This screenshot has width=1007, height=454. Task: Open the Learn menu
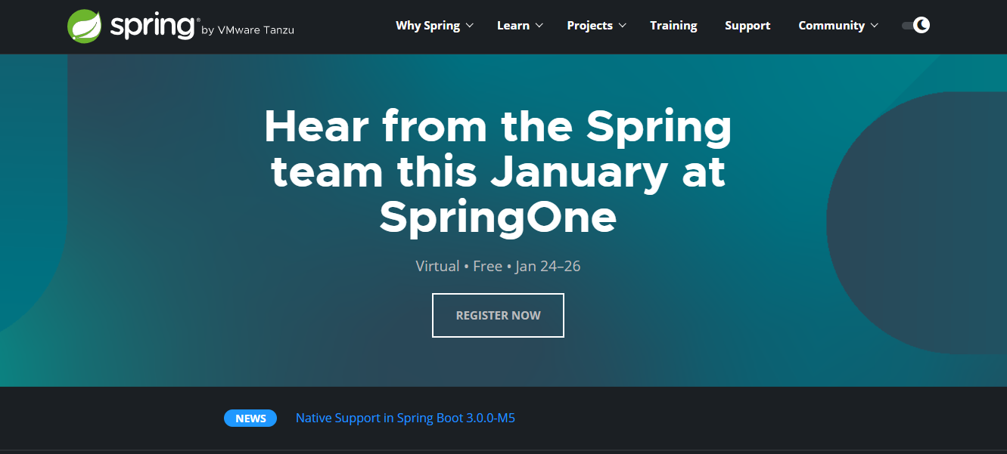513,26
